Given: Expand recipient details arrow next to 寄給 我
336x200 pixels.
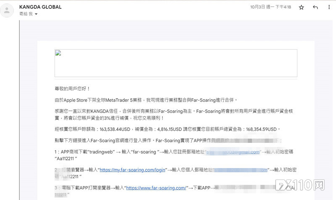Looking at the screenshot, I should pyautogui.click(x=36, y=14).
